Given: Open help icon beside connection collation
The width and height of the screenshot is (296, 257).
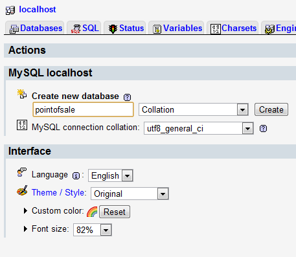Looking at the screenshot, I should click(x=263, y=129).
